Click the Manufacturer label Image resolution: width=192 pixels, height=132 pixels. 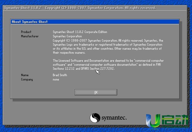30,36
